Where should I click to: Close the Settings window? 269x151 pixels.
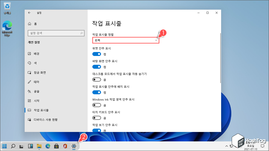click(216, 13)
